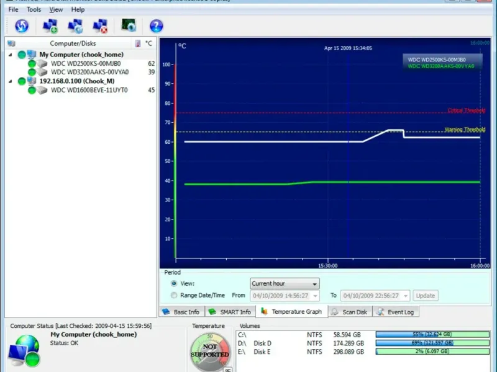Click the 15:30:00 time axis label
Image resolution: width=497 pixels, height=372 pixels.
(x=328, y=266)
